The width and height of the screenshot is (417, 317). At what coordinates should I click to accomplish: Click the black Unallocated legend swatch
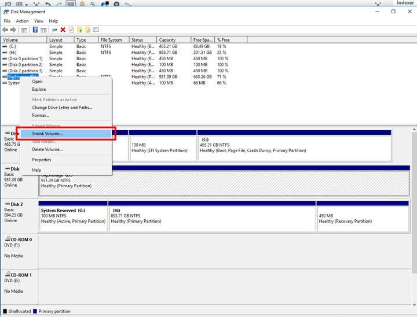[x=5, y=311]
